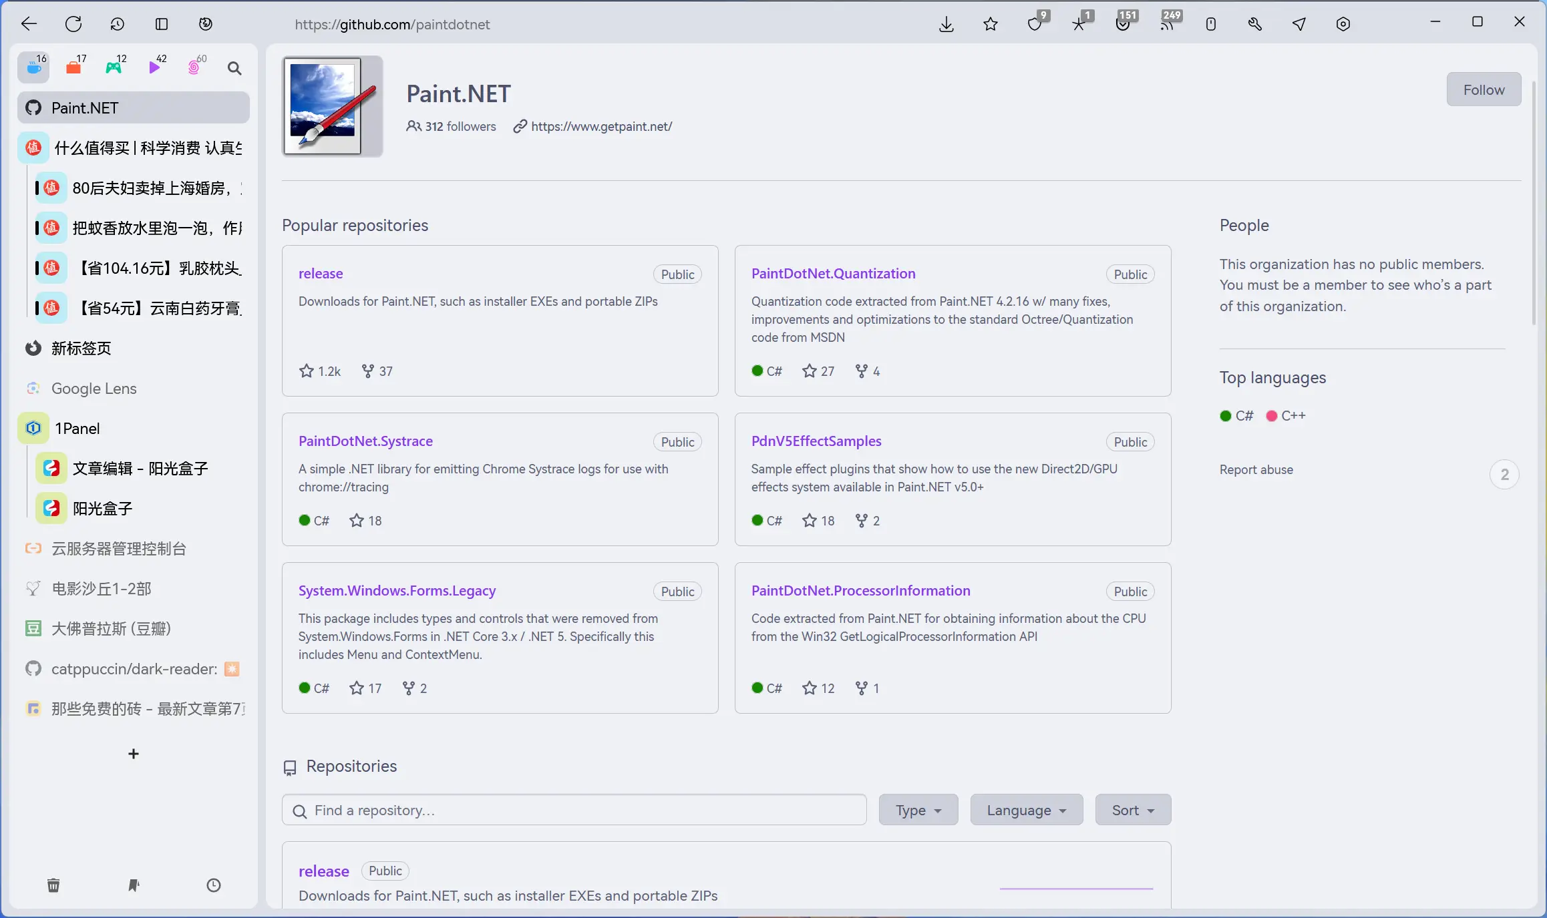The height and width of the screenshot is (918, 1547).
Task: View the 1.2k stargazers of release
Action: 320,371
